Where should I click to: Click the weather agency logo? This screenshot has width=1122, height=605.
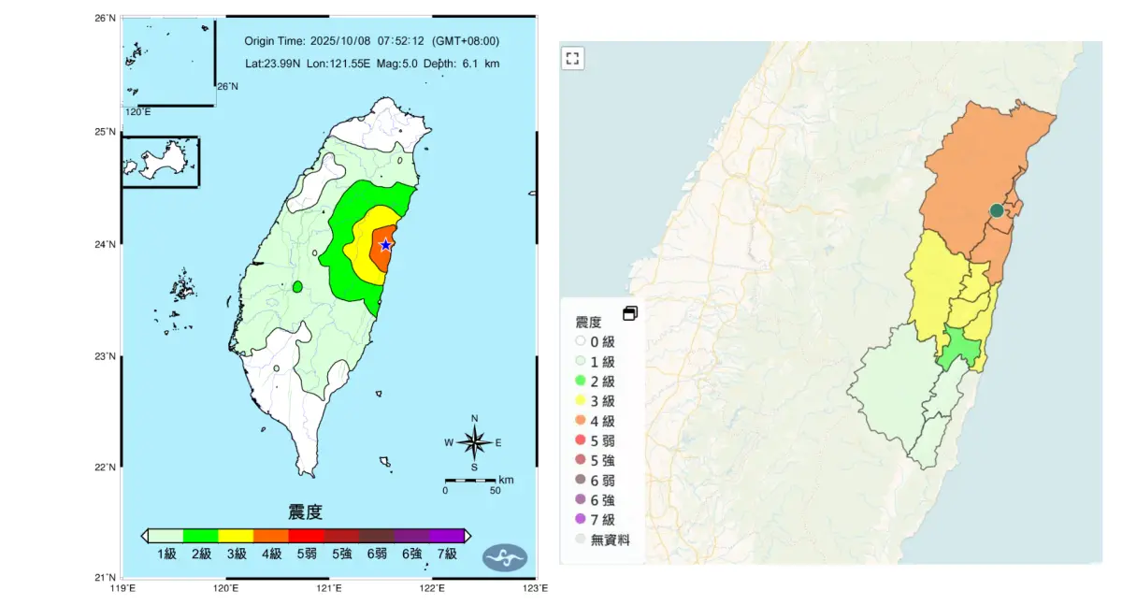(505, 558)
